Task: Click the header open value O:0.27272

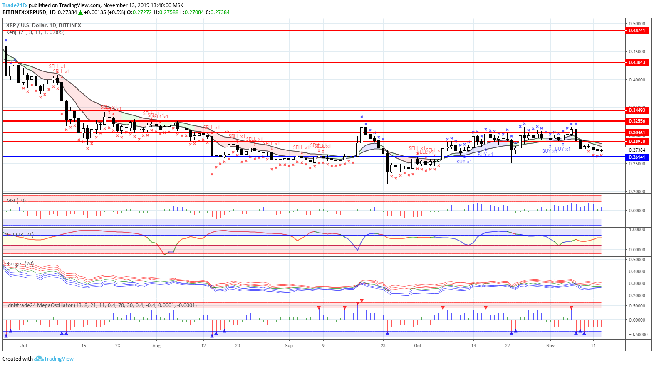Action: point(139,12)
